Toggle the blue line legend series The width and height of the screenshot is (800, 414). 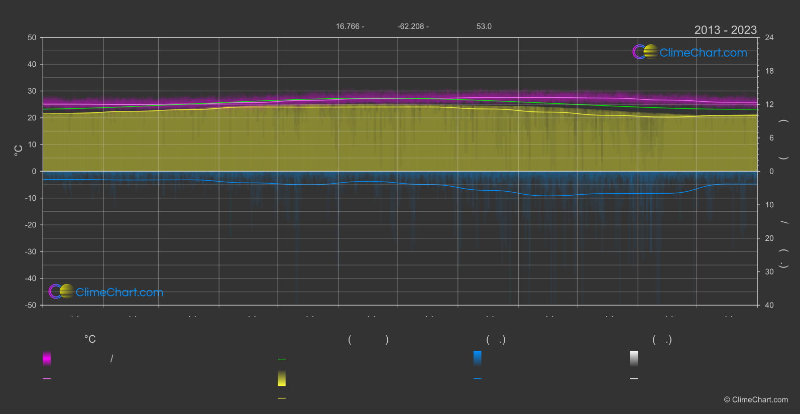pos(478,379)
